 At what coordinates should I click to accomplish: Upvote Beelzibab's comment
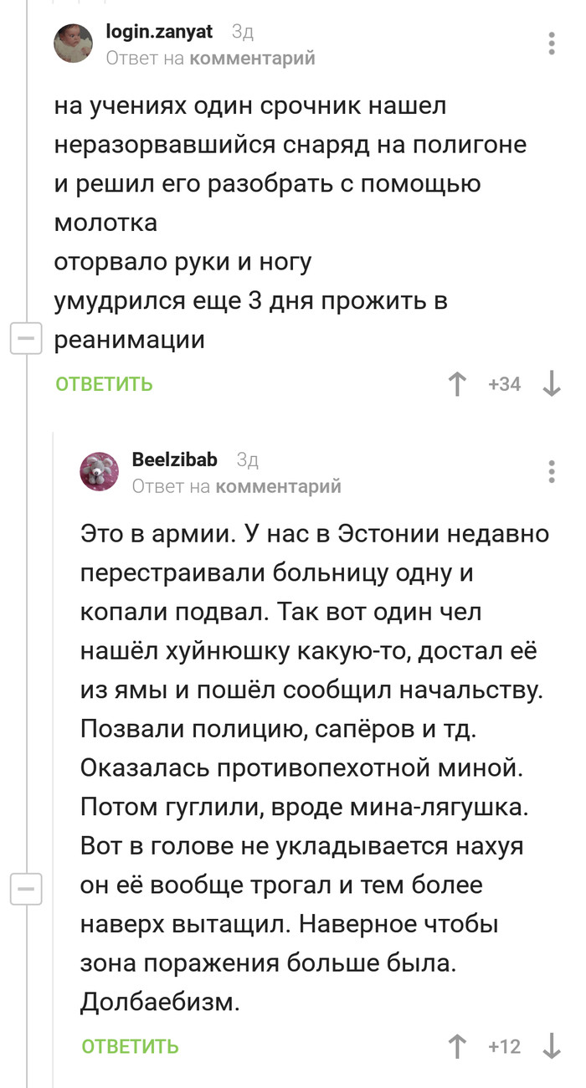click(x=458, y=1046)
